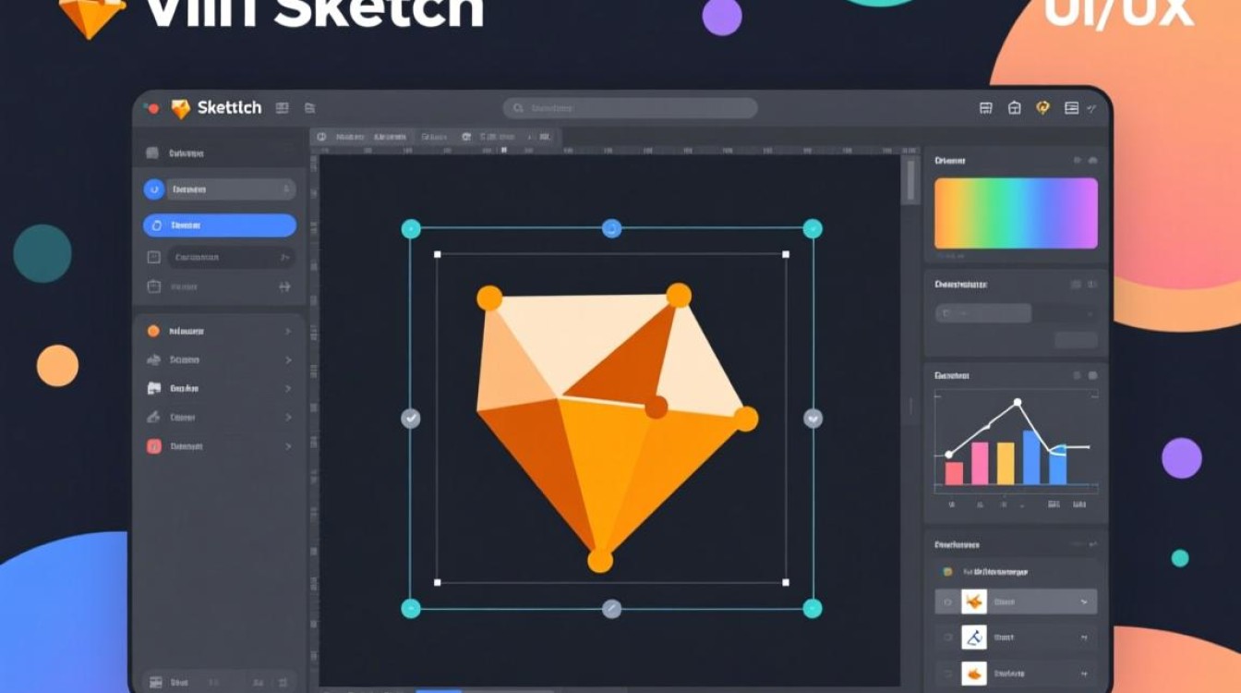The width and height of the screenshot is (1241, 693).
Task: Click the orange circle icon in left sidebar
Action: coord(153,331)
